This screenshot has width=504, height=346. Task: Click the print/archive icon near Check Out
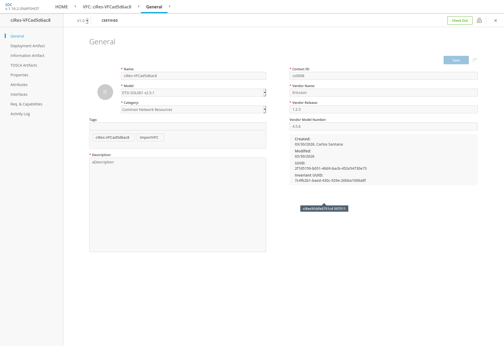[x=479, y=20]
